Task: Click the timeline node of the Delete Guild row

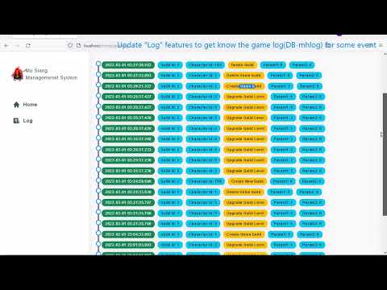Action: click(98, 64)
